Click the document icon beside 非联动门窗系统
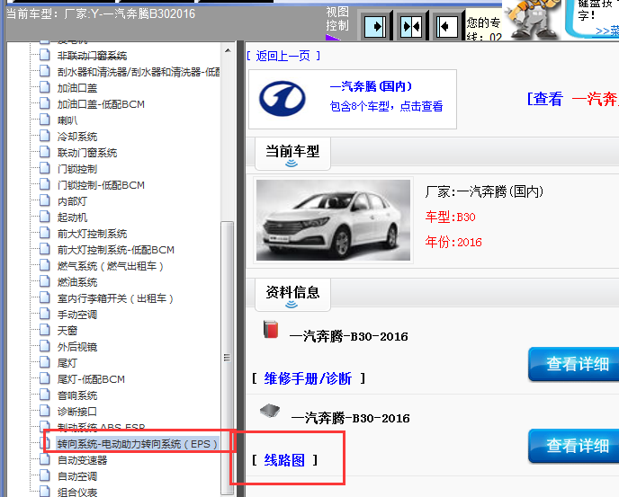The width and height of the screenshot is (619, 497). tap(45, 55)
